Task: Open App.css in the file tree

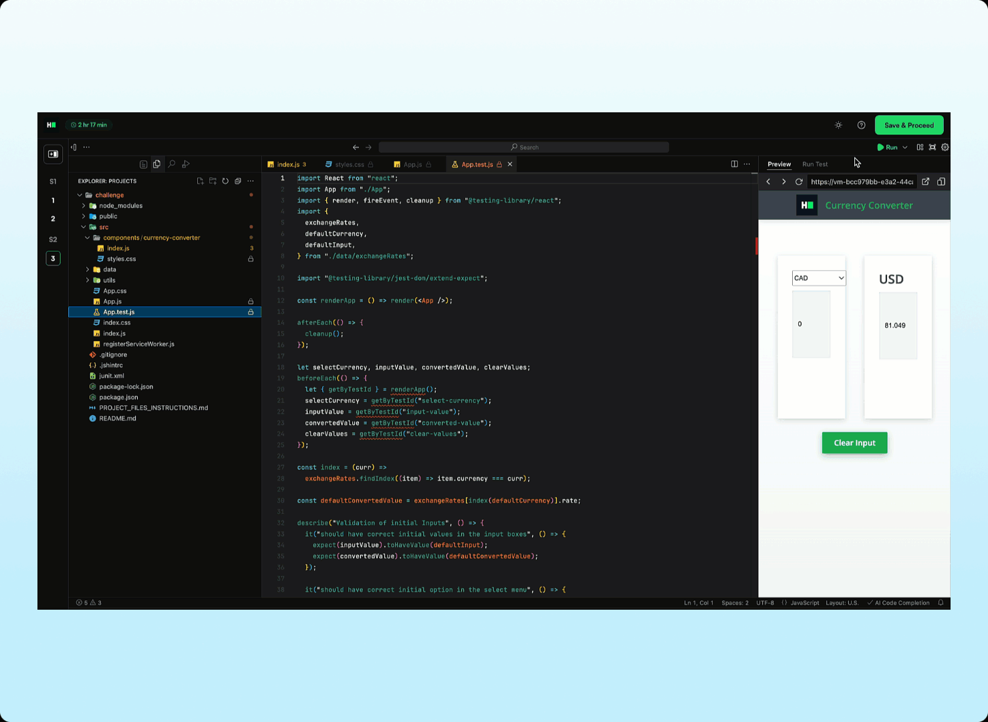Action: 164,291
